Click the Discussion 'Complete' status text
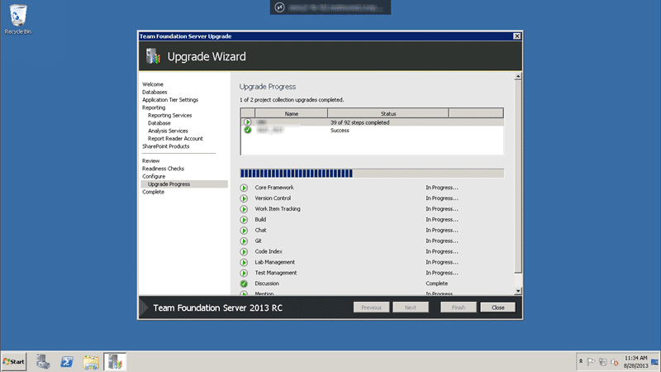661x372 pixels. [x=437, y=284]
